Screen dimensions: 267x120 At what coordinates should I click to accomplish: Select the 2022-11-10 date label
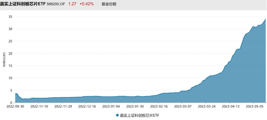[x=39, y=106]
